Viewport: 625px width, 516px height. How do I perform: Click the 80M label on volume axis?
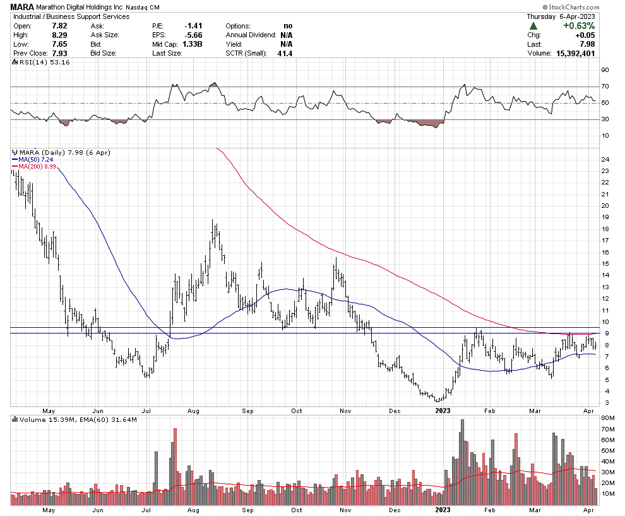pyautogui.click(x=607, y=418)
